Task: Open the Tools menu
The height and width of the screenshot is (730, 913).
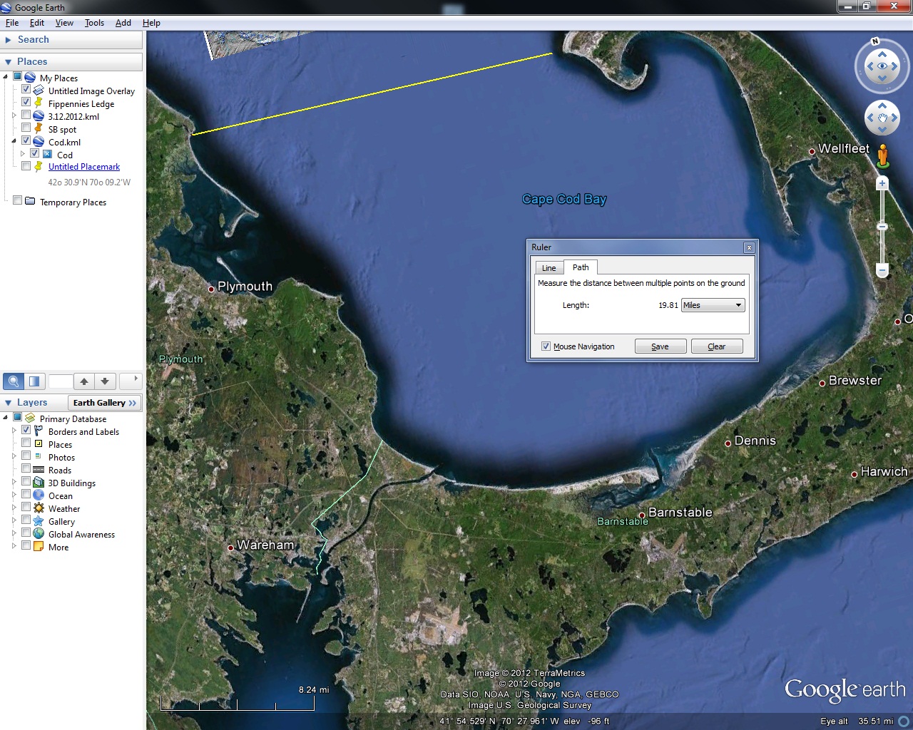Action: click(93, 22)
